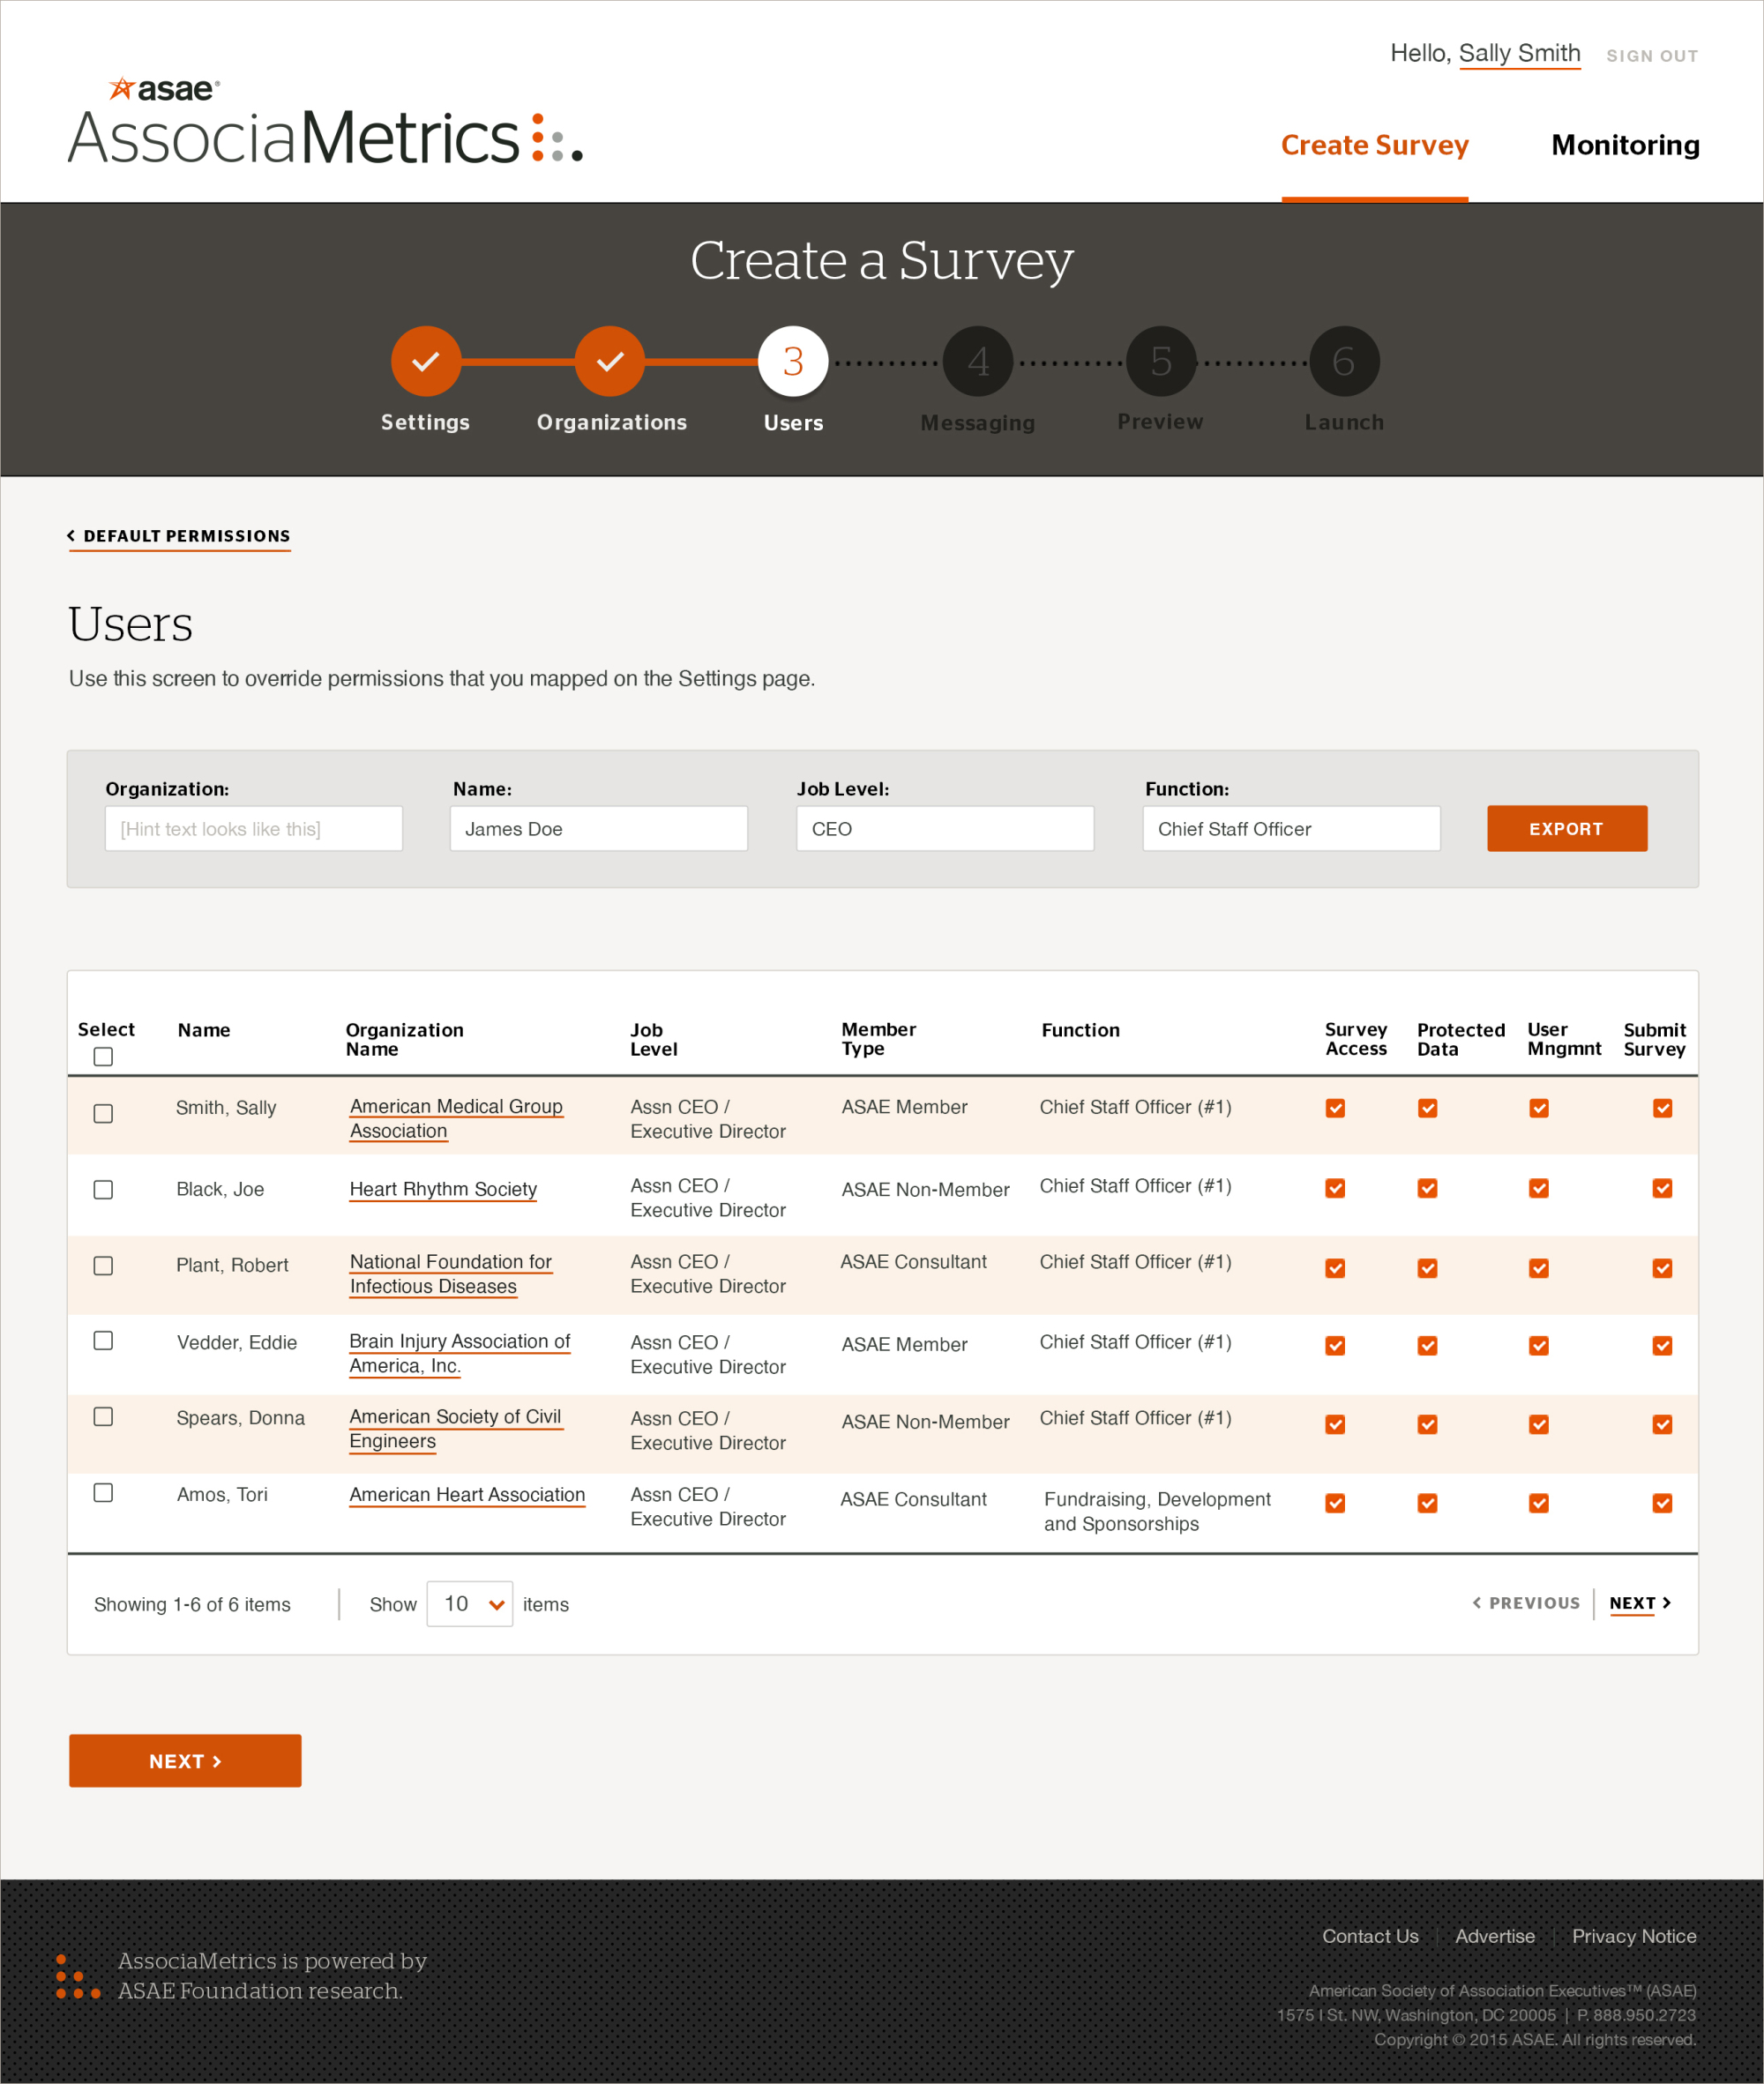1764x2084 pixels.
Task: Uncheck Survey Access for Spears, Donna
Action: point(1335,1424)
